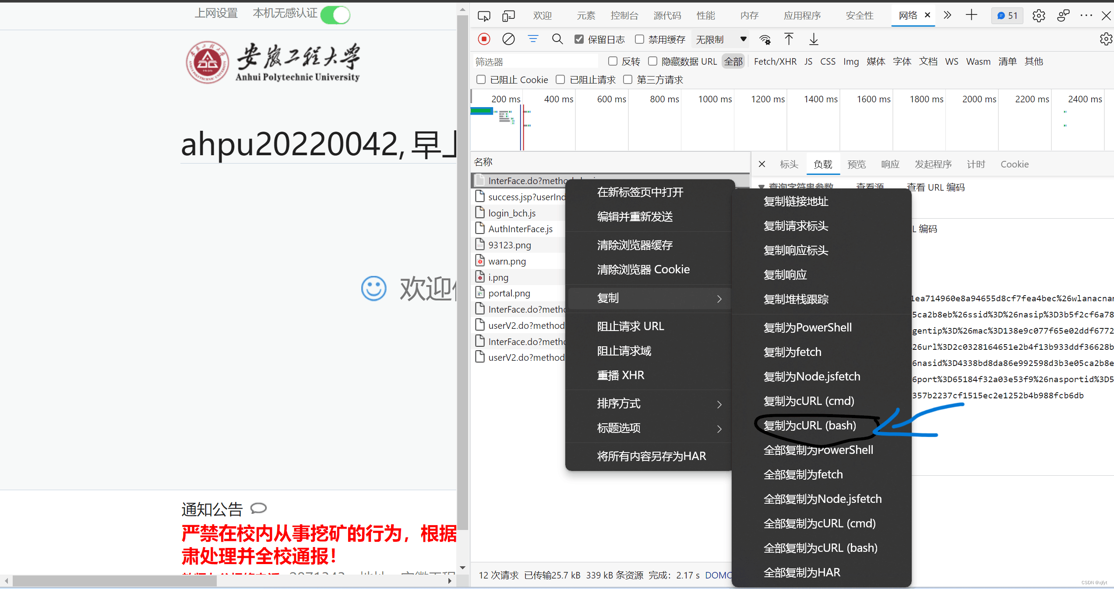
Task: Open the 上网设置 link
Action: 216,13
